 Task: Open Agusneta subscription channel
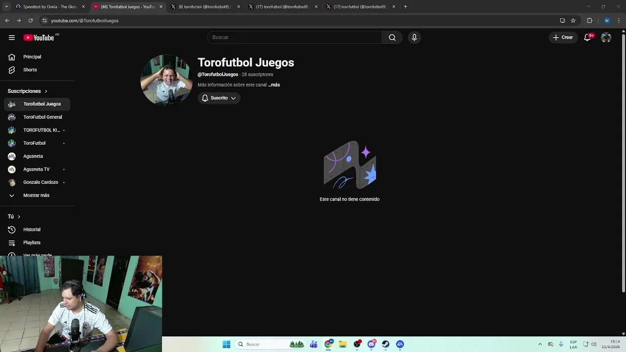pos(37,156)
